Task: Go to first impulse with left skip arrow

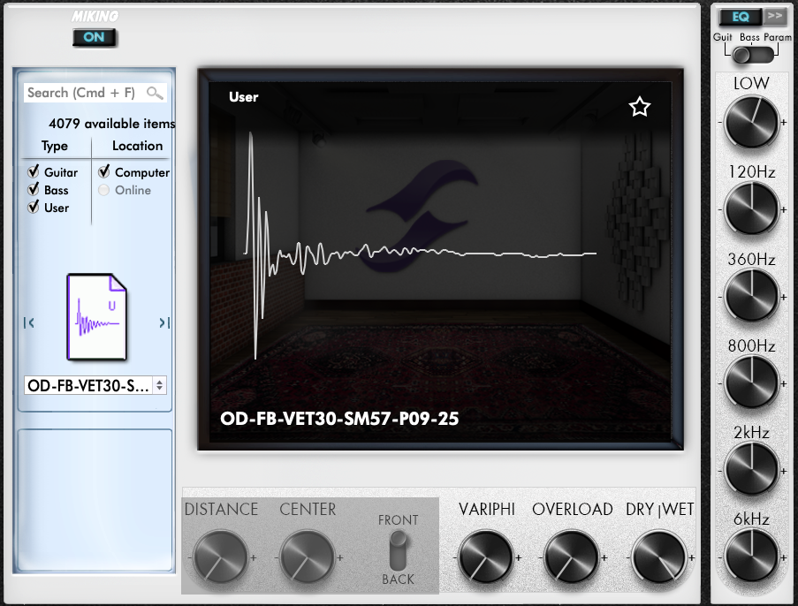Action: [x=29, y=322]
